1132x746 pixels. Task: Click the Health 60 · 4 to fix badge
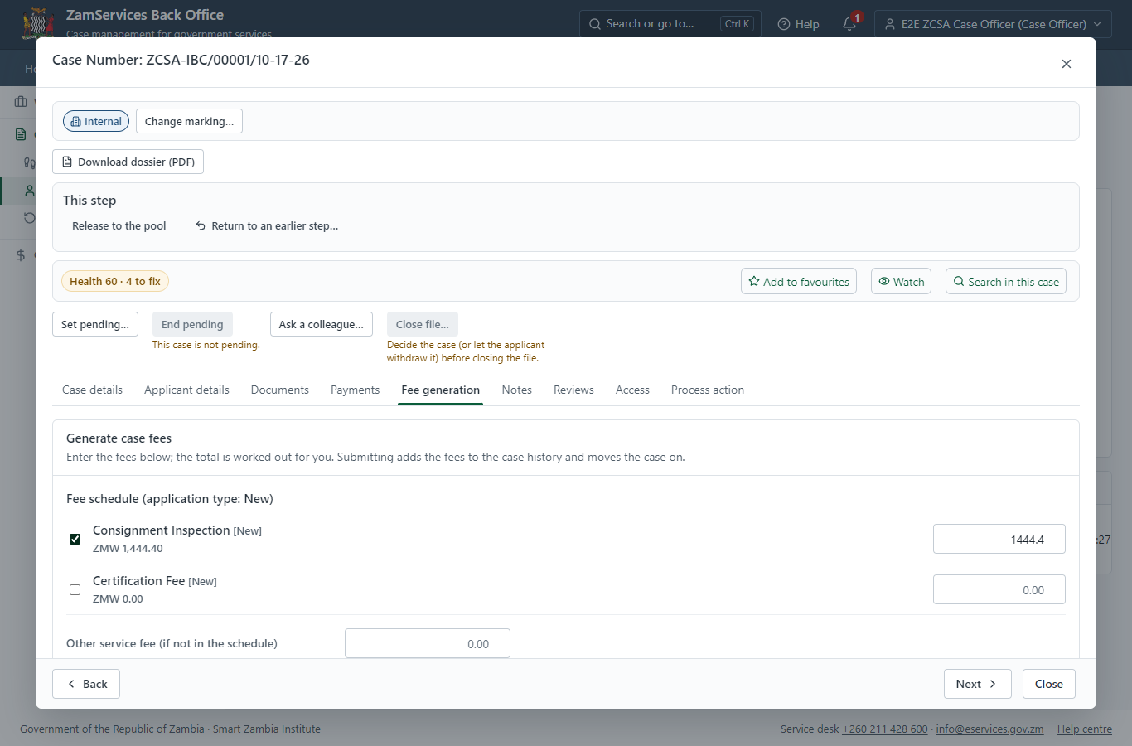pos(115,281)
